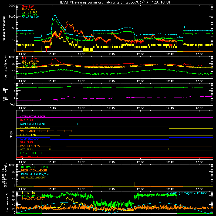Click the A0.1 tick on GOES plot
Screen dimensions: 216x216
[x=12, y=104]
